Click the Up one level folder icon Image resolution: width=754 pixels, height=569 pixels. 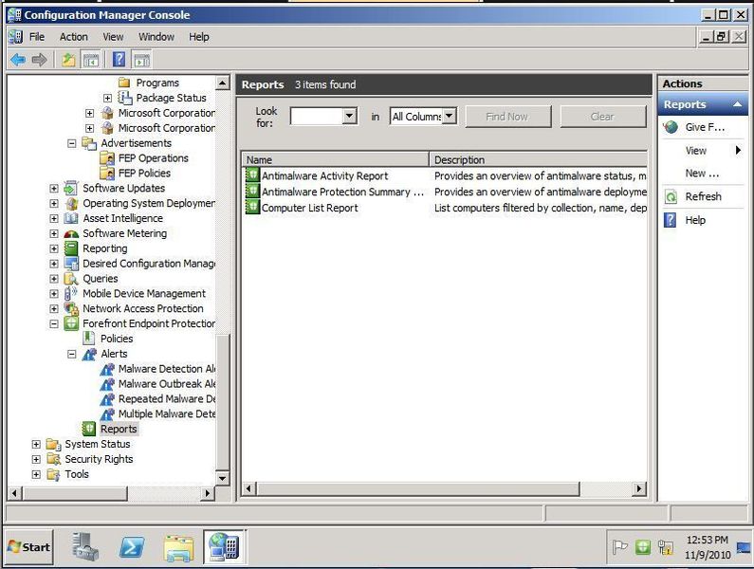(68, 60)
